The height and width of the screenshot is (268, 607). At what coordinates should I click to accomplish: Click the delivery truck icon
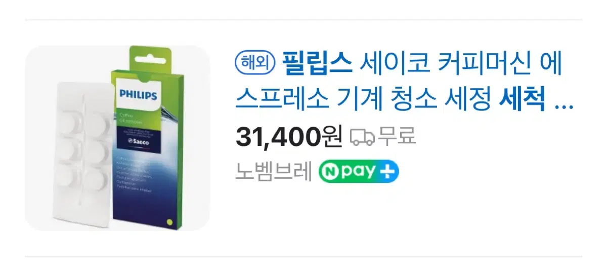pyautogui.click(x=362, y=137)
